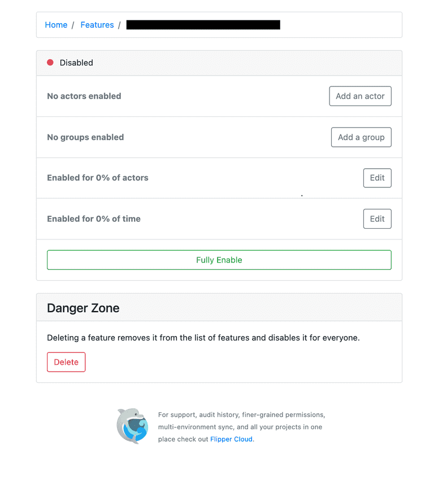This screenshot has height=480, width=434.
Task: Click the Fully Enable button
Action: [219, 260]
